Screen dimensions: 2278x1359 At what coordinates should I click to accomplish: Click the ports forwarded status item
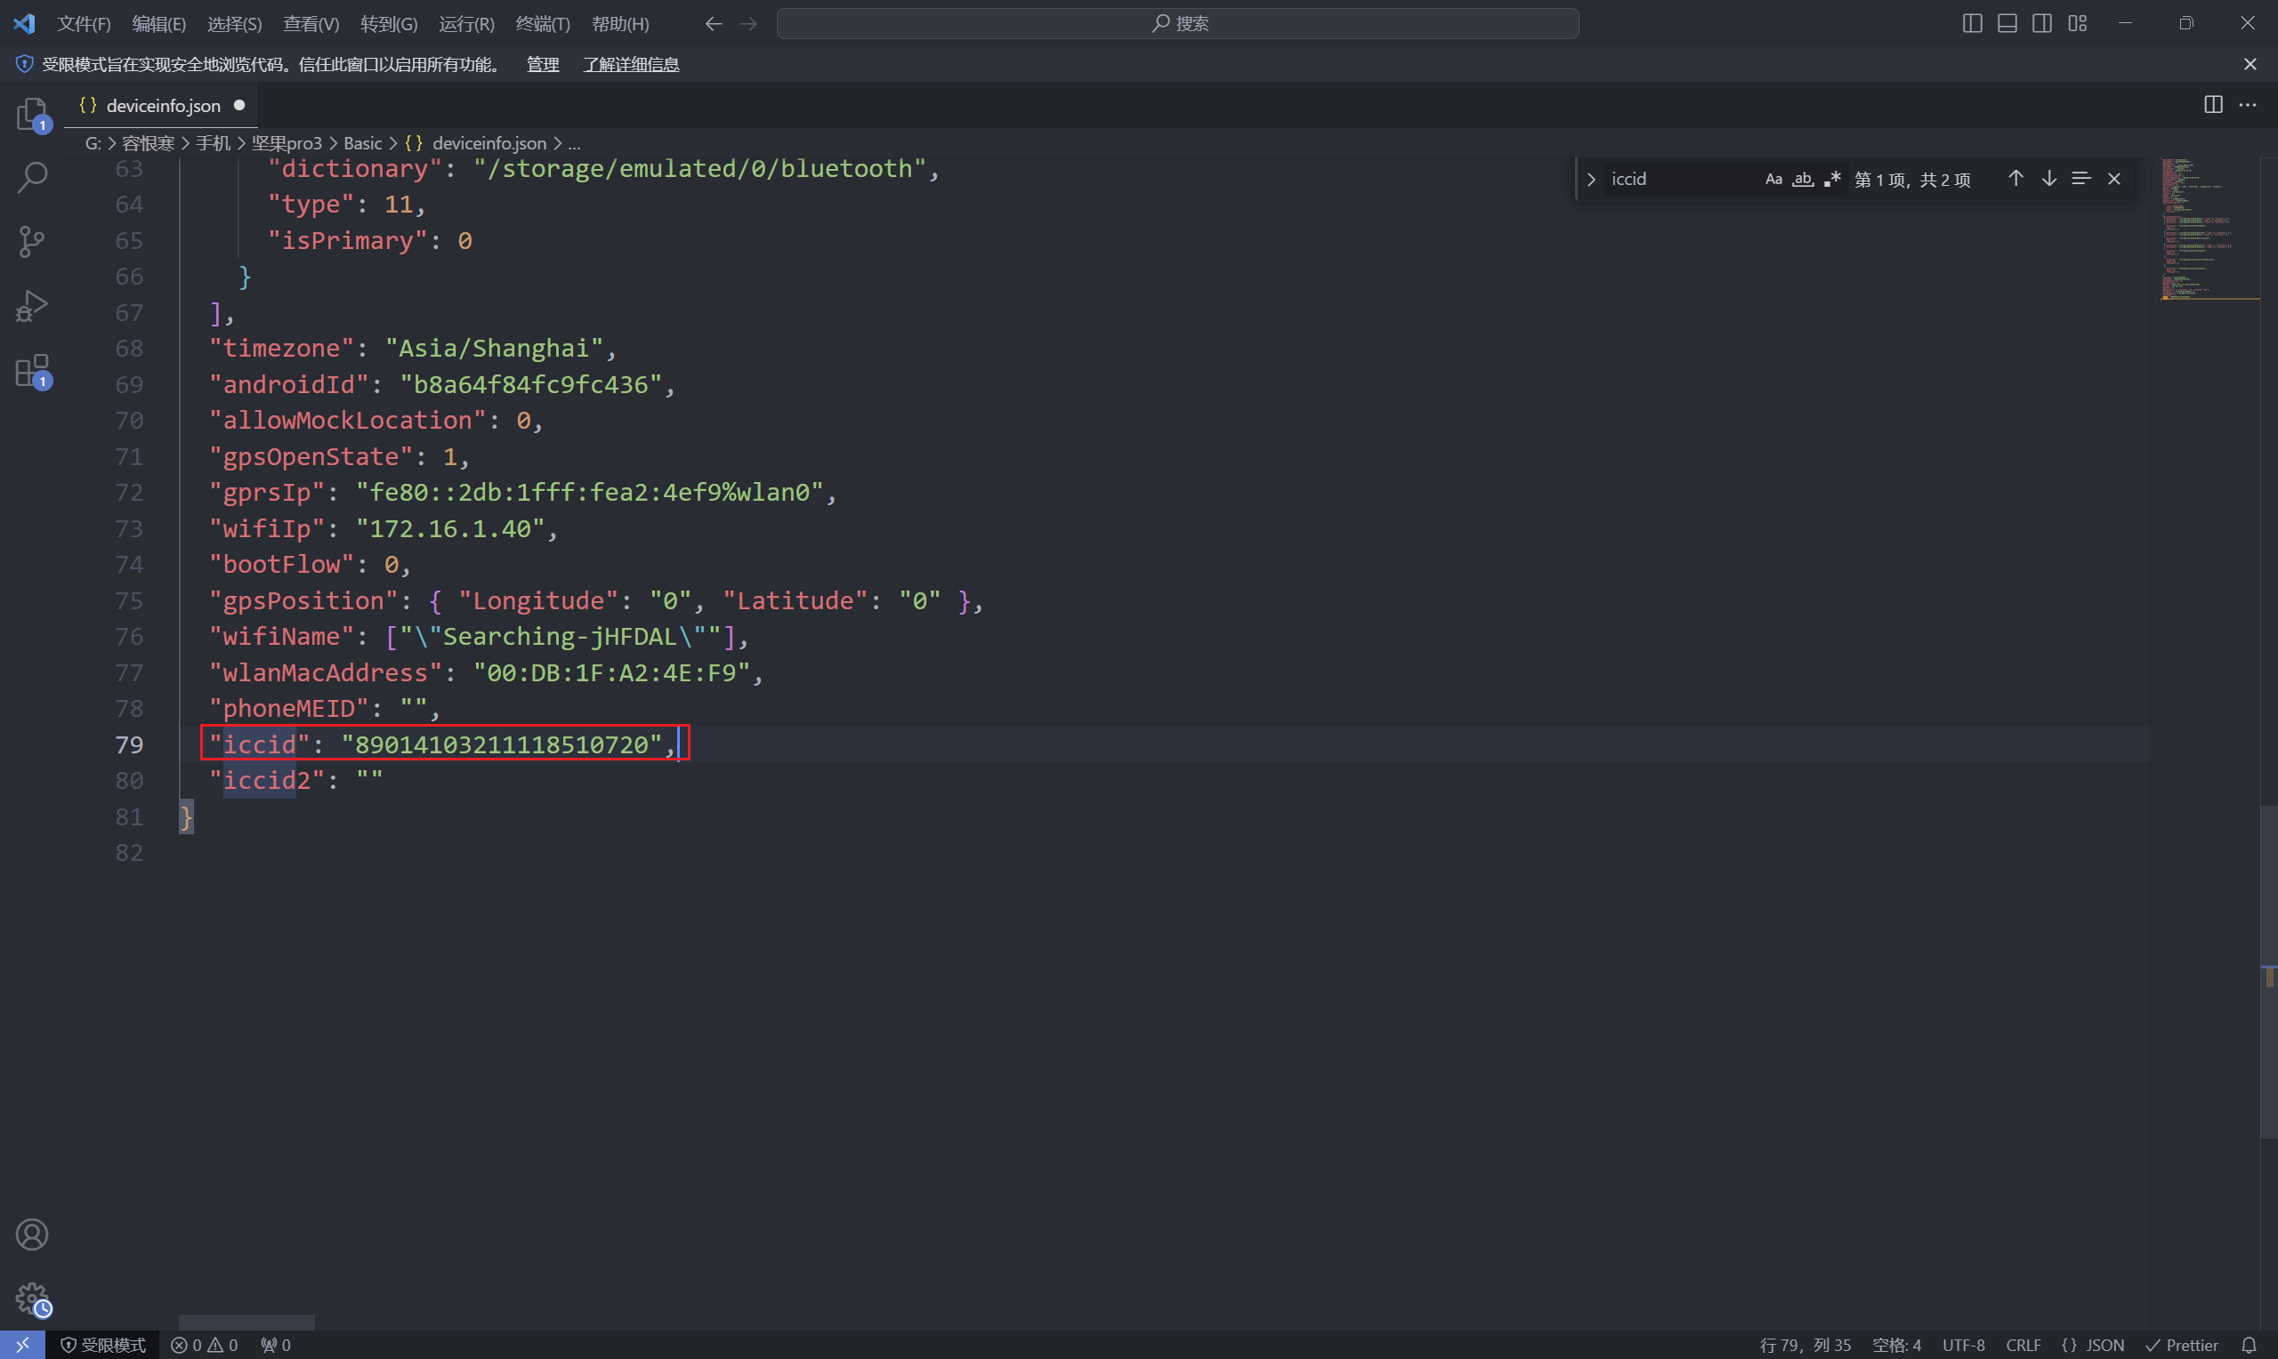(276, 1345)
